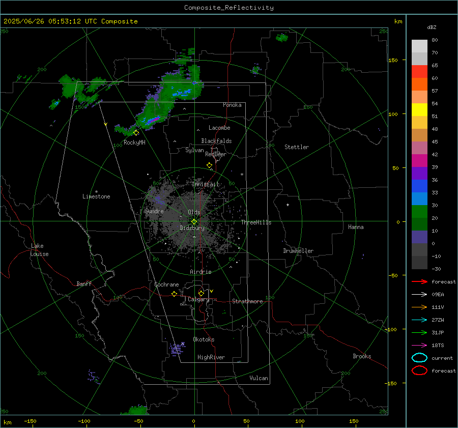This screenshot has width=458, height=428.
Task: Click the cyan current ellipse legend icon
Action: pos(419,358)
